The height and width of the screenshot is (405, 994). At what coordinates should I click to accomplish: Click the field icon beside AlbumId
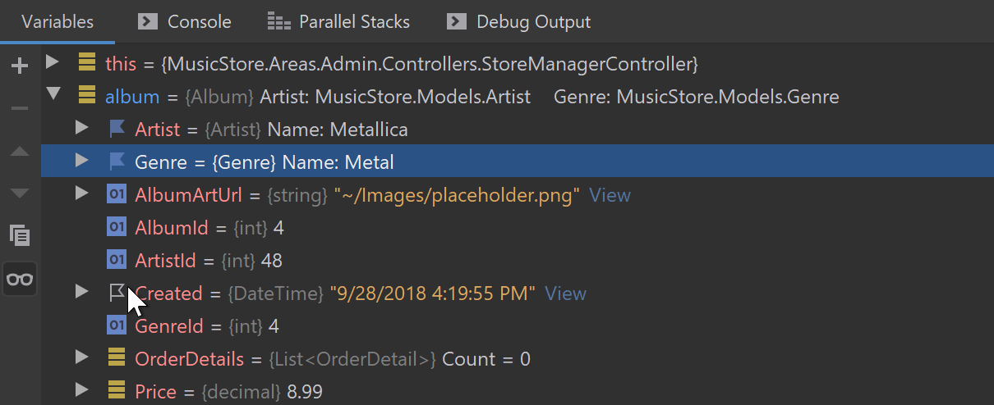117,228
